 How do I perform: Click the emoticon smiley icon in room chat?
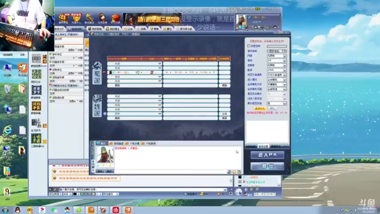(234, 172)
